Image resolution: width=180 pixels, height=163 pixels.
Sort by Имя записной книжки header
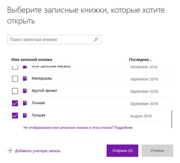[32, 60]
